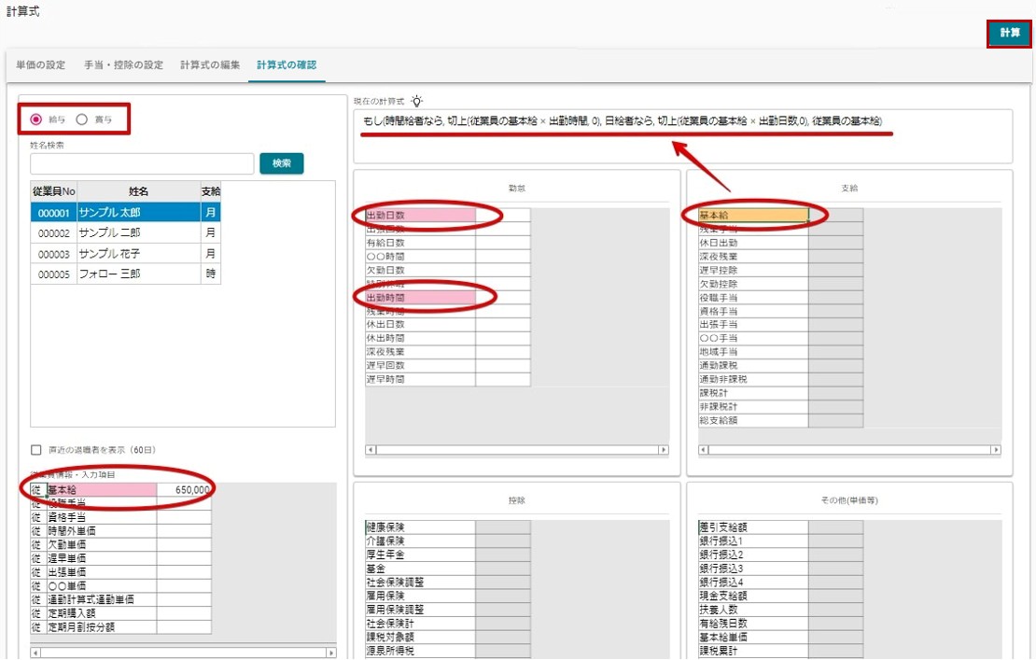This screenshot has width=1036, height=660.
Task: Click the right scroll arrow under the 支給 list
Action: click(996, 450)
